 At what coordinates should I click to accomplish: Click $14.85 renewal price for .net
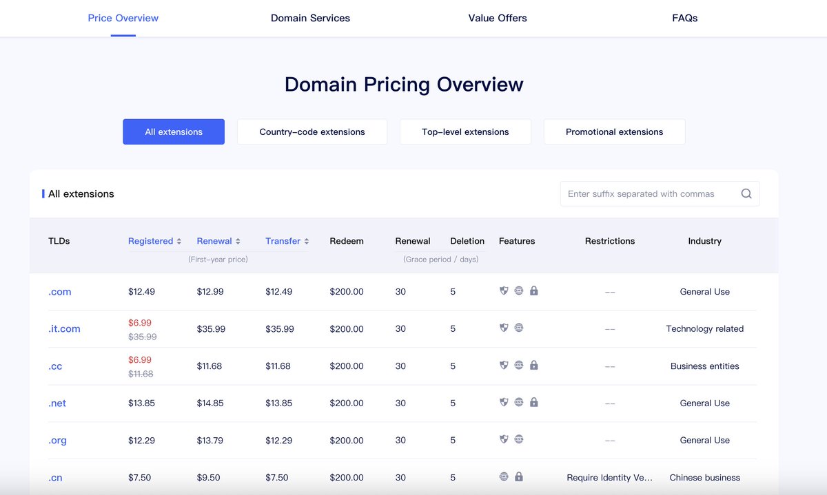click(210, 403)
